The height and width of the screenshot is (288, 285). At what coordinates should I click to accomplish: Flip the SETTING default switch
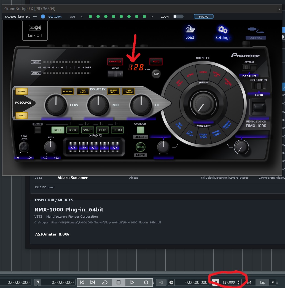tap(249, 67)
